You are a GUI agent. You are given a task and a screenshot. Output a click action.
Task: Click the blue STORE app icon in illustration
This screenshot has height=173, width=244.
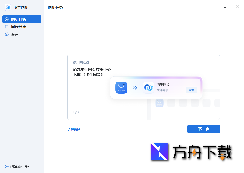coord(121,88)
